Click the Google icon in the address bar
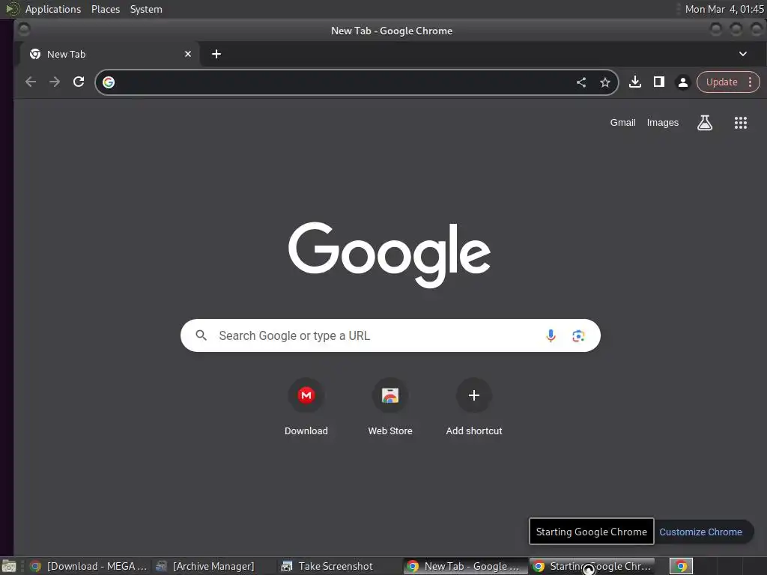Screen dimensions: 767x575 pos(109,82)
